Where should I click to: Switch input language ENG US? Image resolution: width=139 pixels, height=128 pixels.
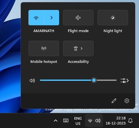[x=78, y=121]
